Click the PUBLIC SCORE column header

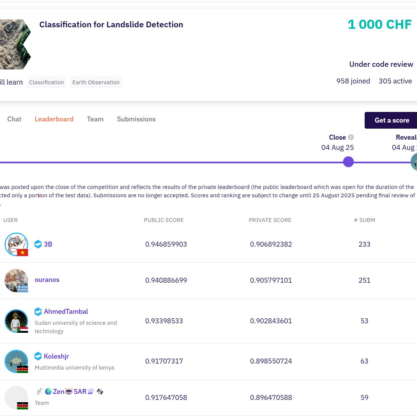(x=164, y=220)
